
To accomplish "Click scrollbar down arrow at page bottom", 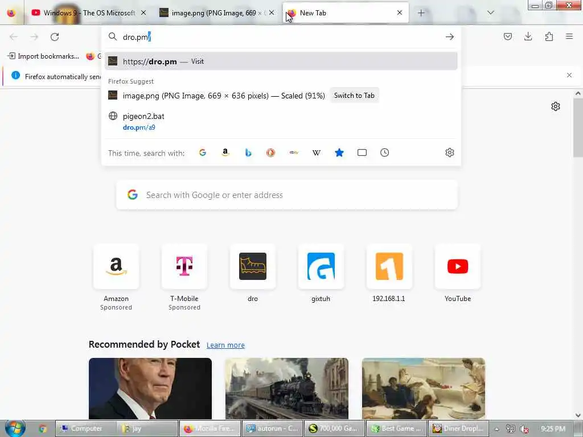I will [578, 415].
